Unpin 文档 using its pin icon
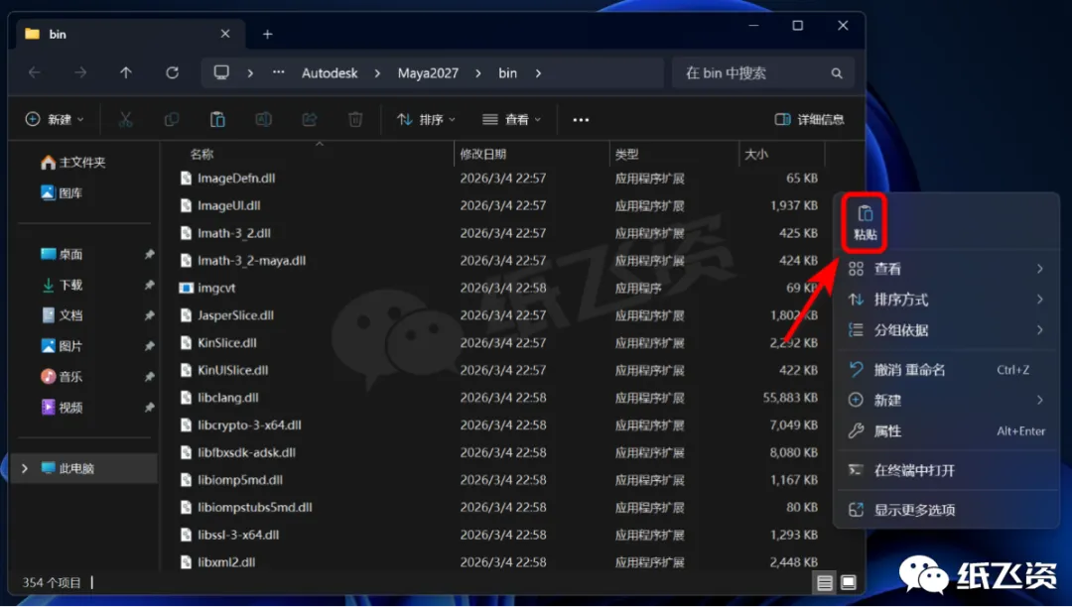 (149, 315)
